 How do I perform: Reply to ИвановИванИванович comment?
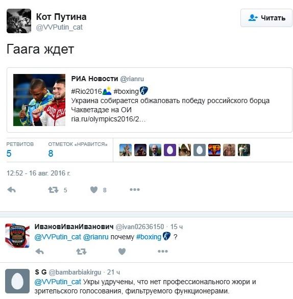coord(40,252)
